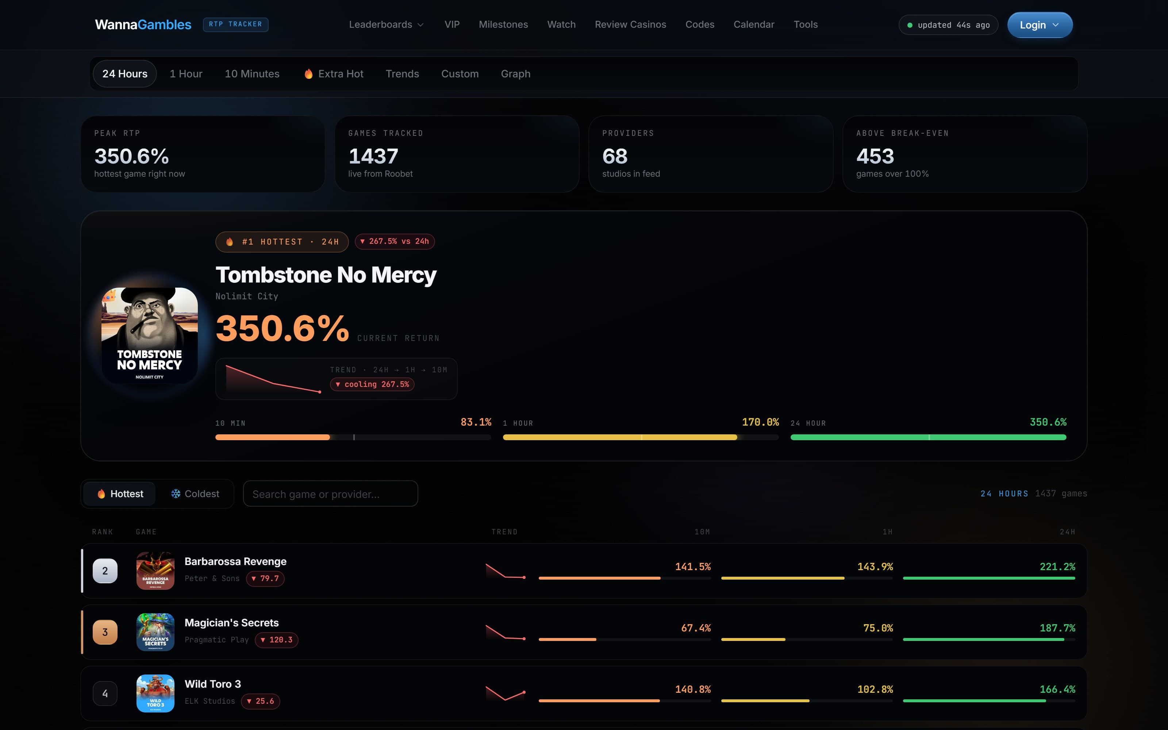Click the Magician's Secrets trend sparkline

coord(505,632)
